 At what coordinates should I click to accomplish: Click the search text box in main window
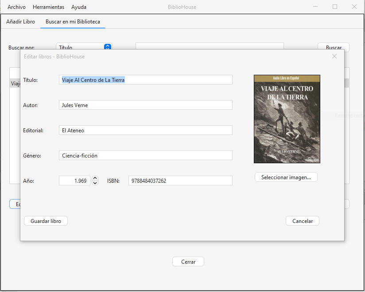tap(210, 46)
